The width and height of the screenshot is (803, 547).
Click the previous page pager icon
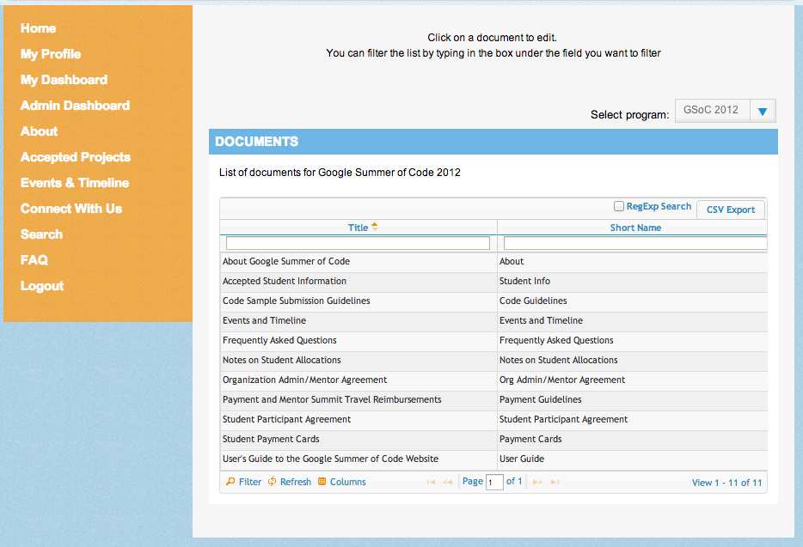click(x=448, y=483)
